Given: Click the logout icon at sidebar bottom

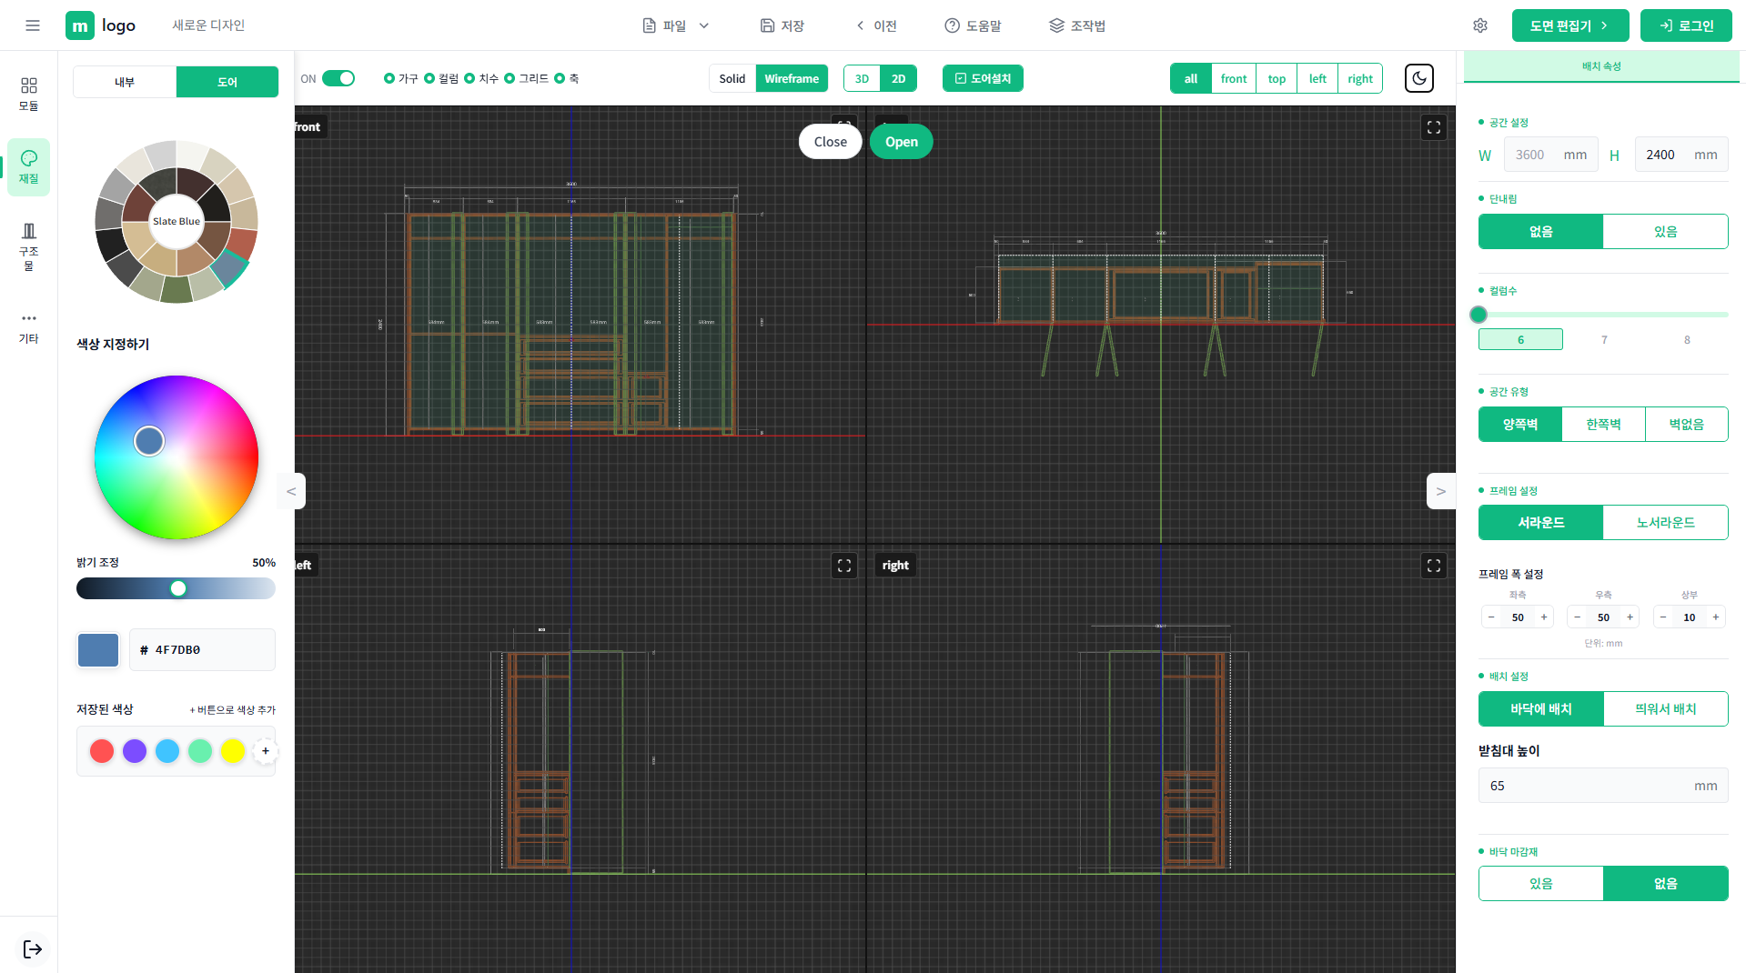Looking at the screenshot, I should [33, 949].
